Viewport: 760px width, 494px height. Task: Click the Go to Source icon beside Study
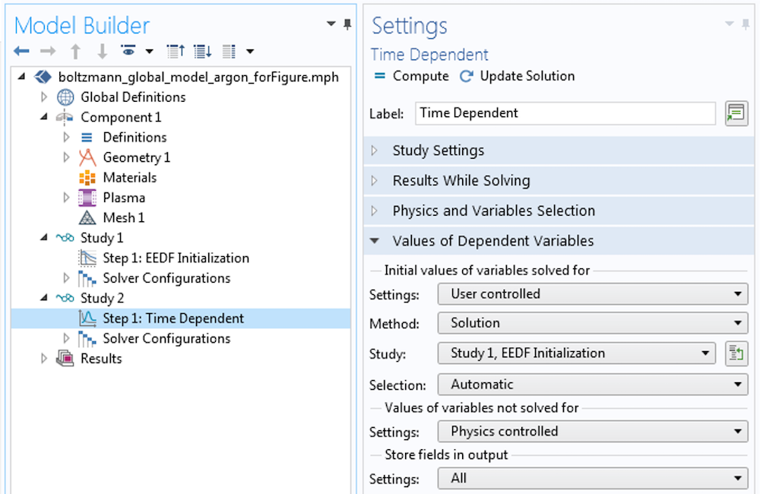[x=736, y=353]
